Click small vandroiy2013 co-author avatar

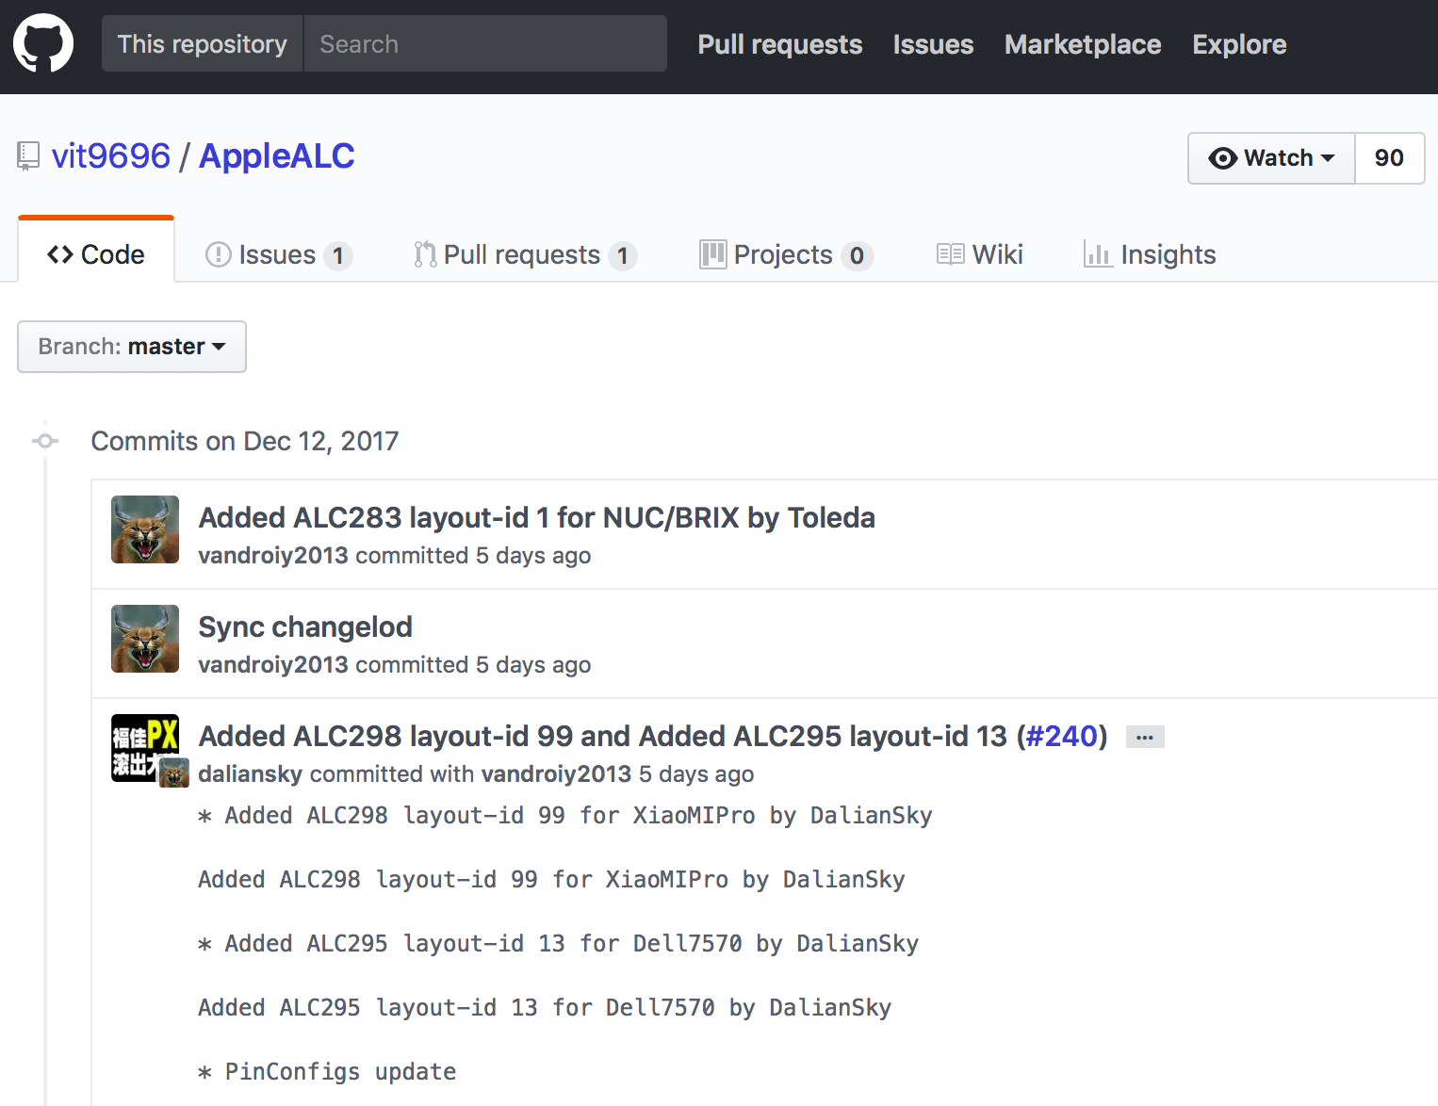coord(174,773)
